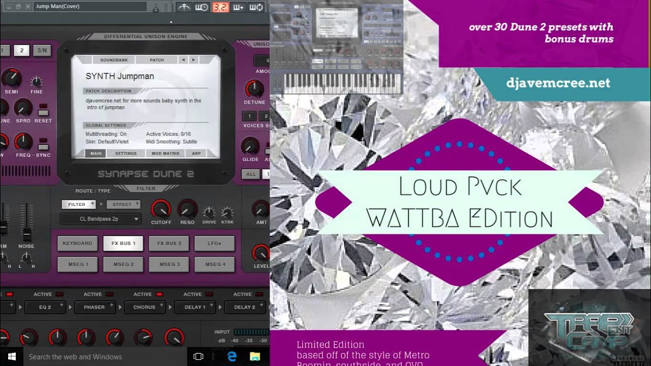The height and width of the screenshot is (366, 651).
Task: Open the MSEG 3 section
Action: pyautogui.click(x=169, y=264)
